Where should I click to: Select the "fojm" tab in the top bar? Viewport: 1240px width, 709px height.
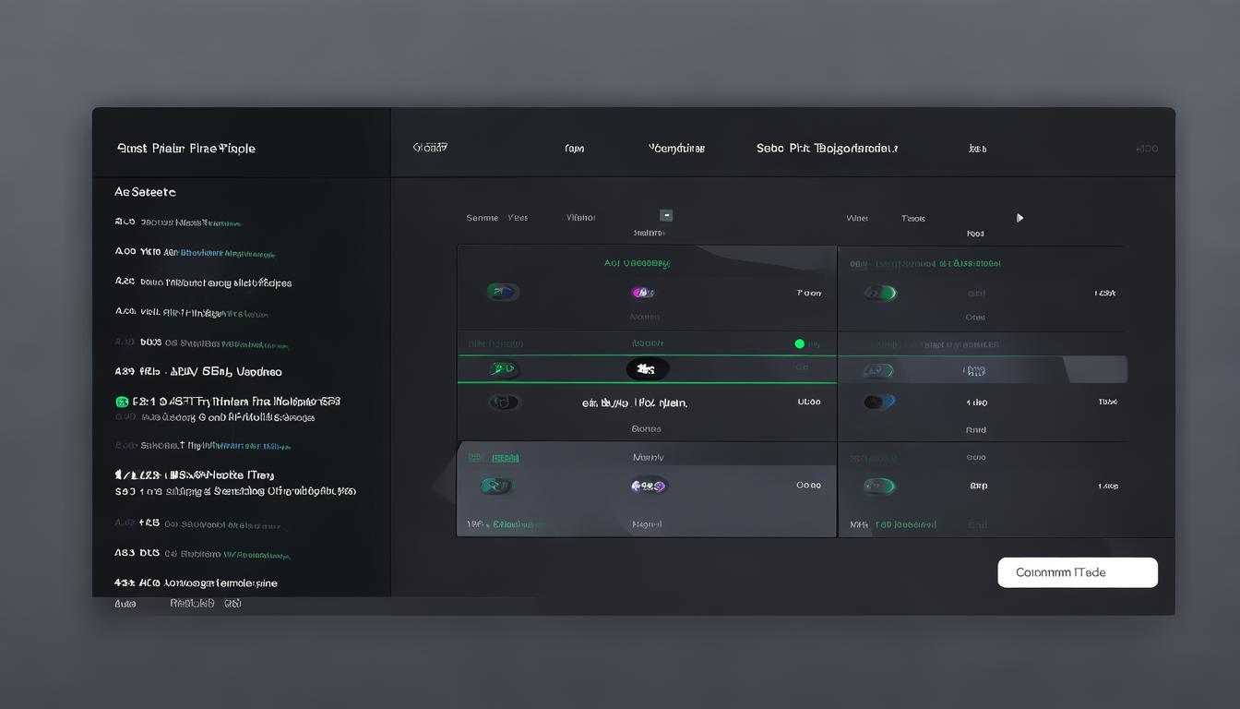click(x=574, y=149)
